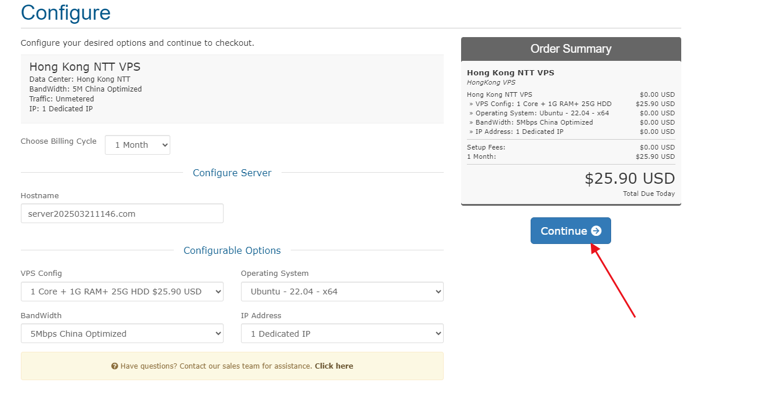Viewport: 760px width, 408px height.
Task: Click the Configurable Options section heading
Action: click(x=232, y=250)
